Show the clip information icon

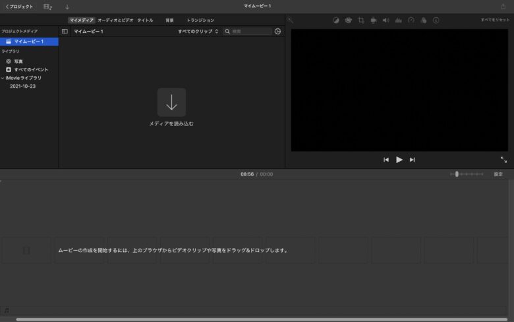(436, 20)
